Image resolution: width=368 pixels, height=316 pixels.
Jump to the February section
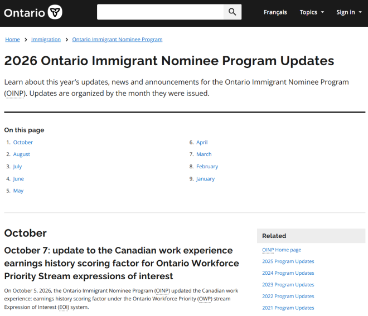(x=207, y=167)
